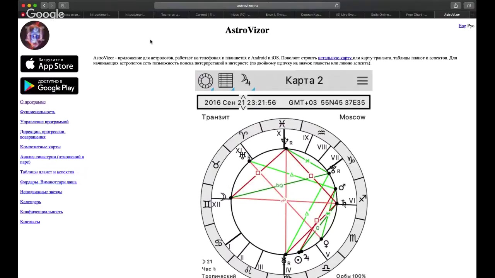Click the Moon-Jupiter aspects icon in header

[246, 80]
